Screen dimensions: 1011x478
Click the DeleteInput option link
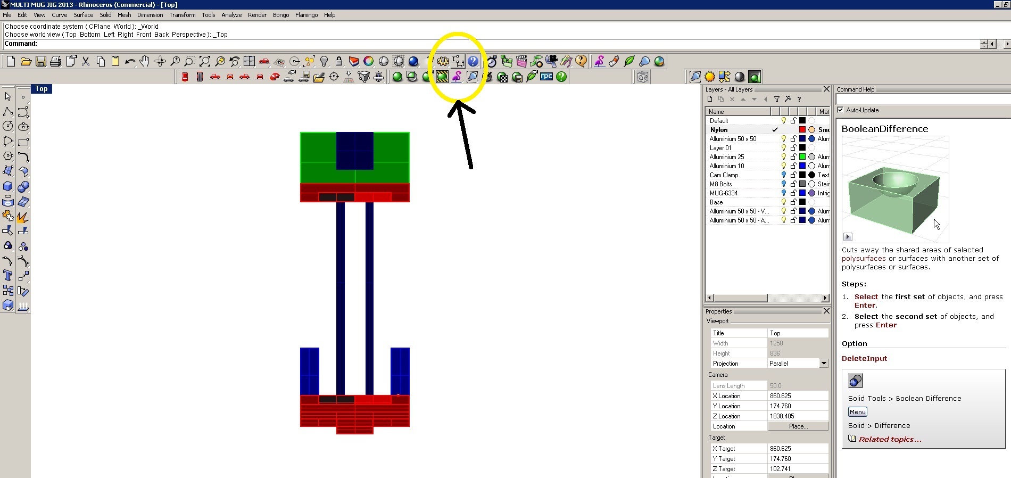pos(864,359)
